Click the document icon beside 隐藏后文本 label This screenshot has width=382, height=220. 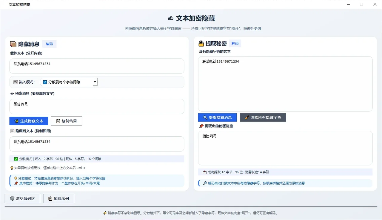click(x=12, y=131)
